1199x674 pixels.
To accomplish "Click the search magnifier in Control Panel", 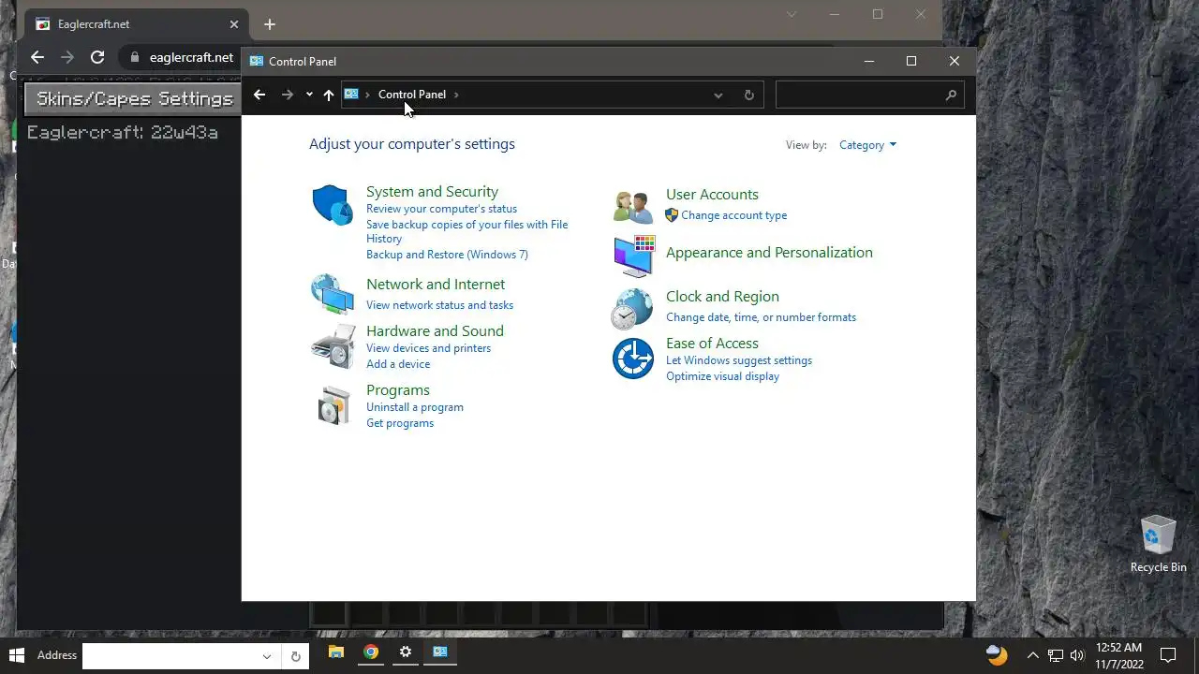I will pyautogui.click(x=951, y=95).
